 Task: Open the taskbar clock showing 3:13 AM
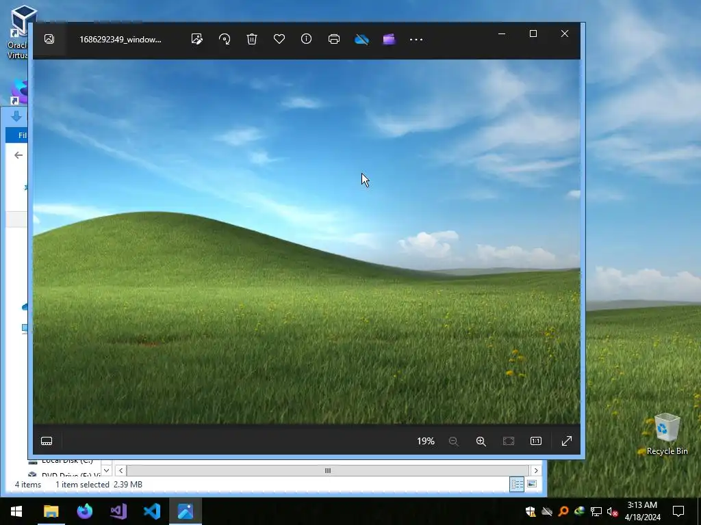(642, 511)
